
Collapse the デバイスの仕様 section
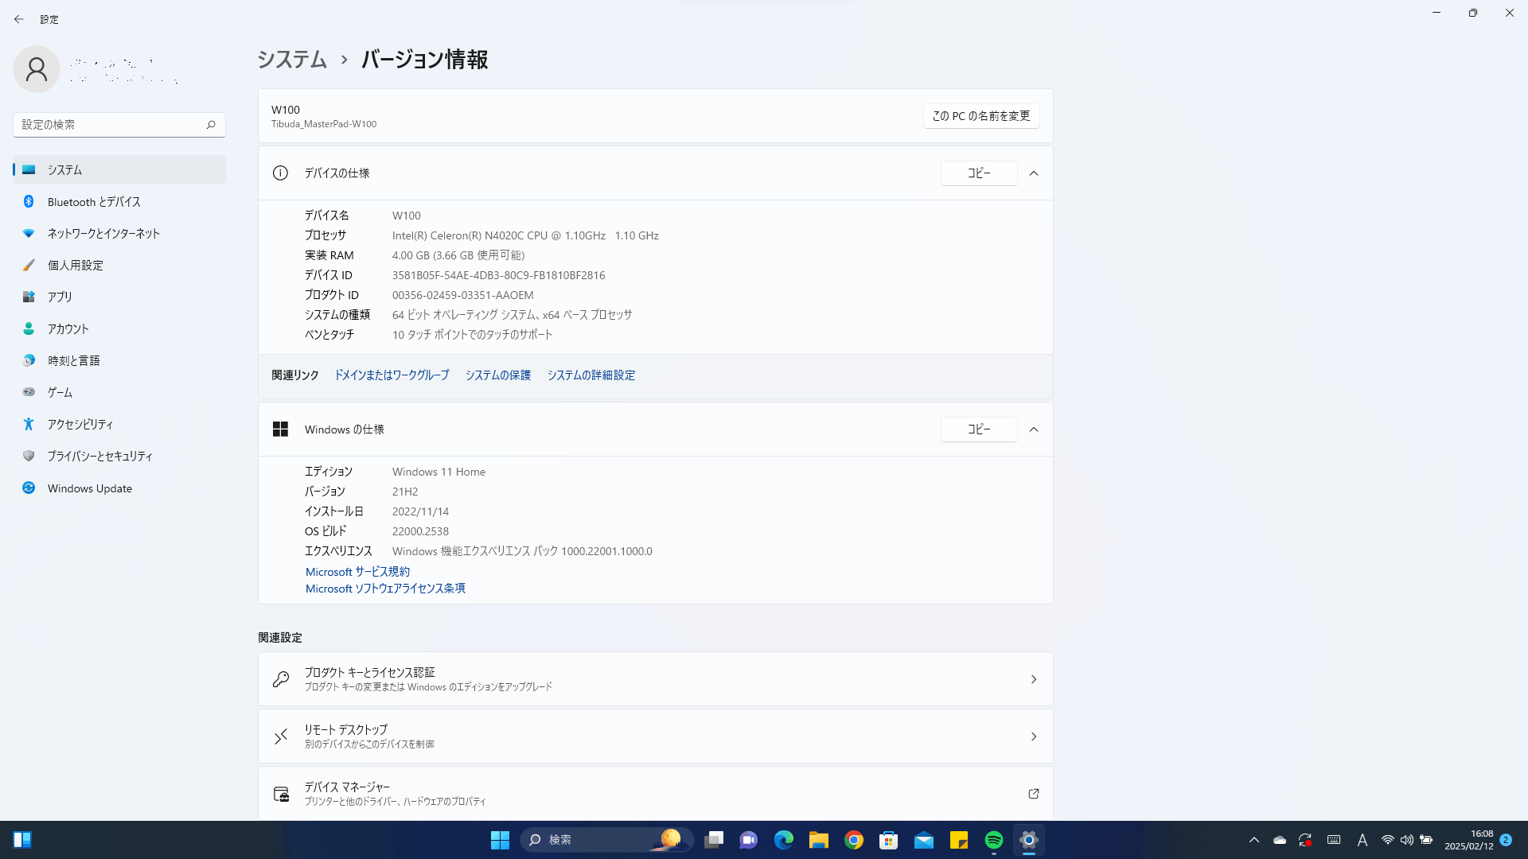pos(1034,173)
